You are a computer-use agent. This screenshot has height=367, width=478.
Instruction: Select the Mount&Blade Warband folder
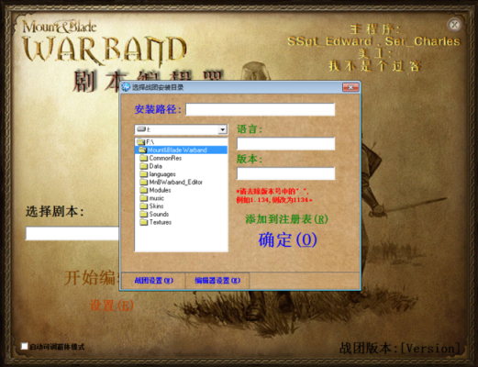point(181,150)
